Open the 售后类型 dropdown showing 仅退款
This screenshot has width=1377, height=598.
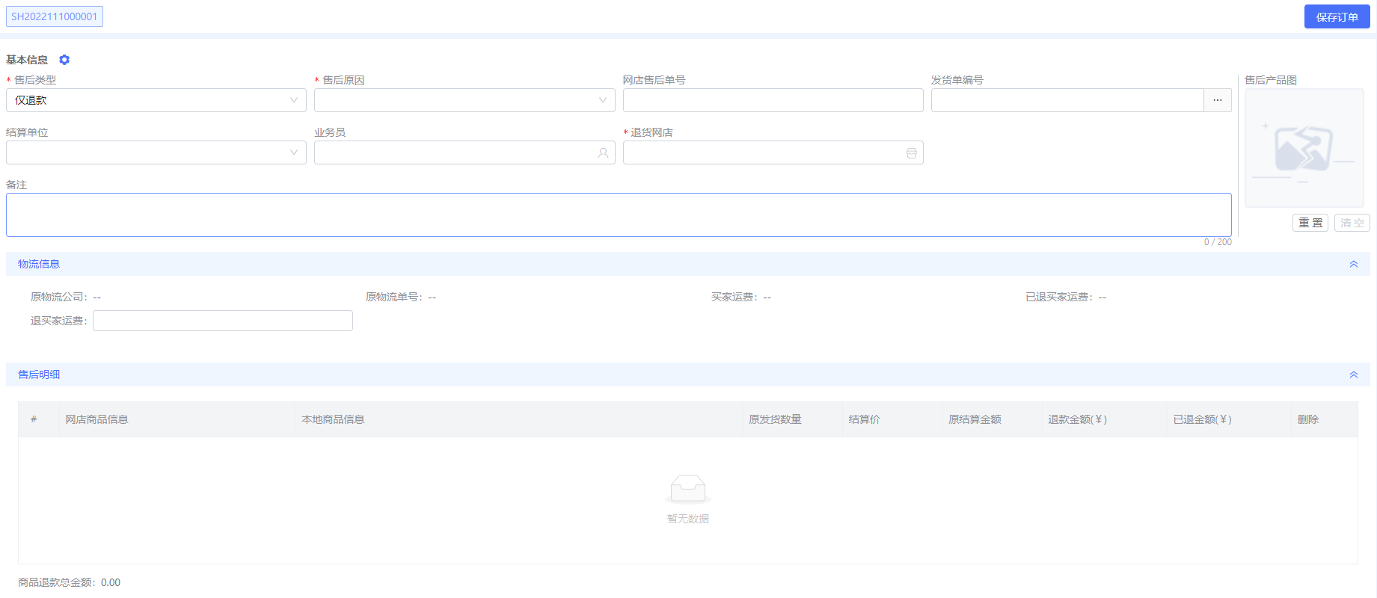coord(156,100)
